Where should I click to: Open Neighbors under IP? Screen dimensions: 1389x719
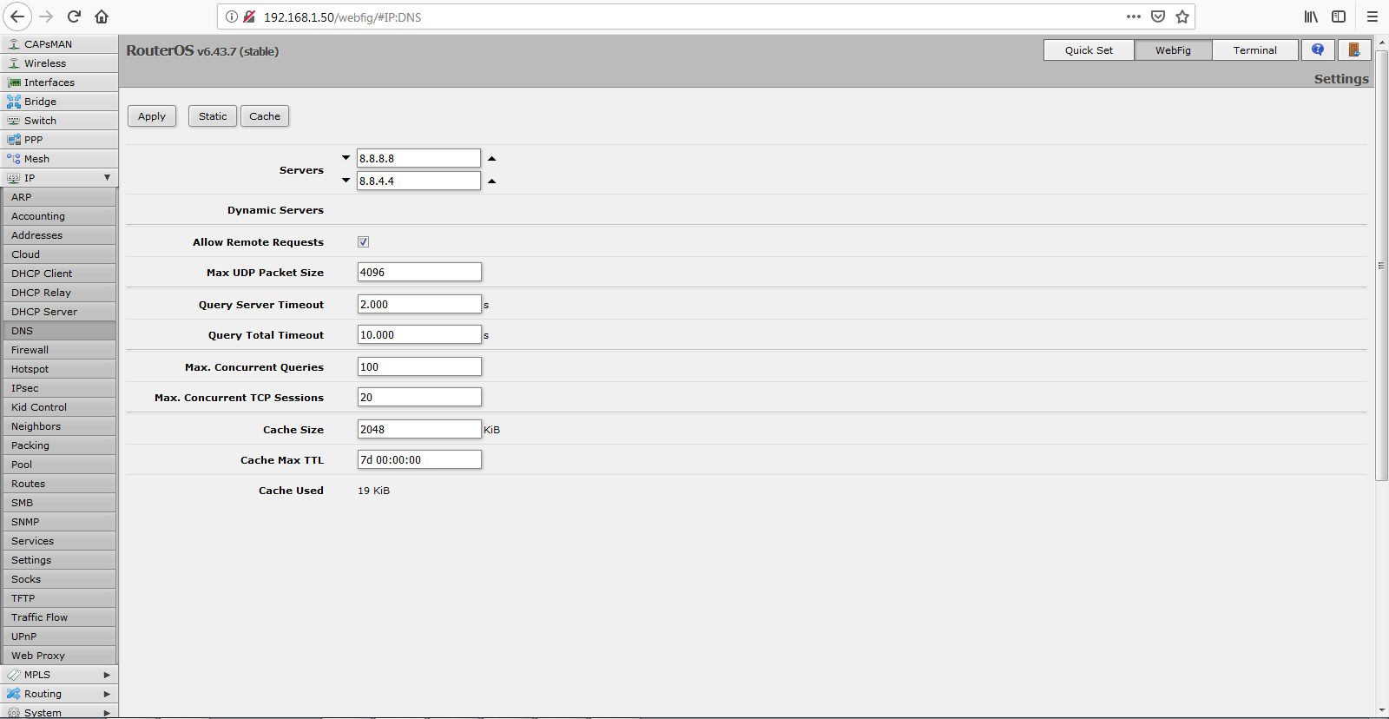point(59,426)
